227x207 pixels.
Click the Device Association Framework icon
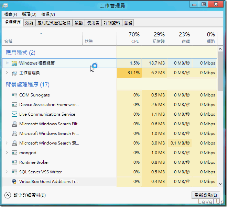tap(14, 105)
